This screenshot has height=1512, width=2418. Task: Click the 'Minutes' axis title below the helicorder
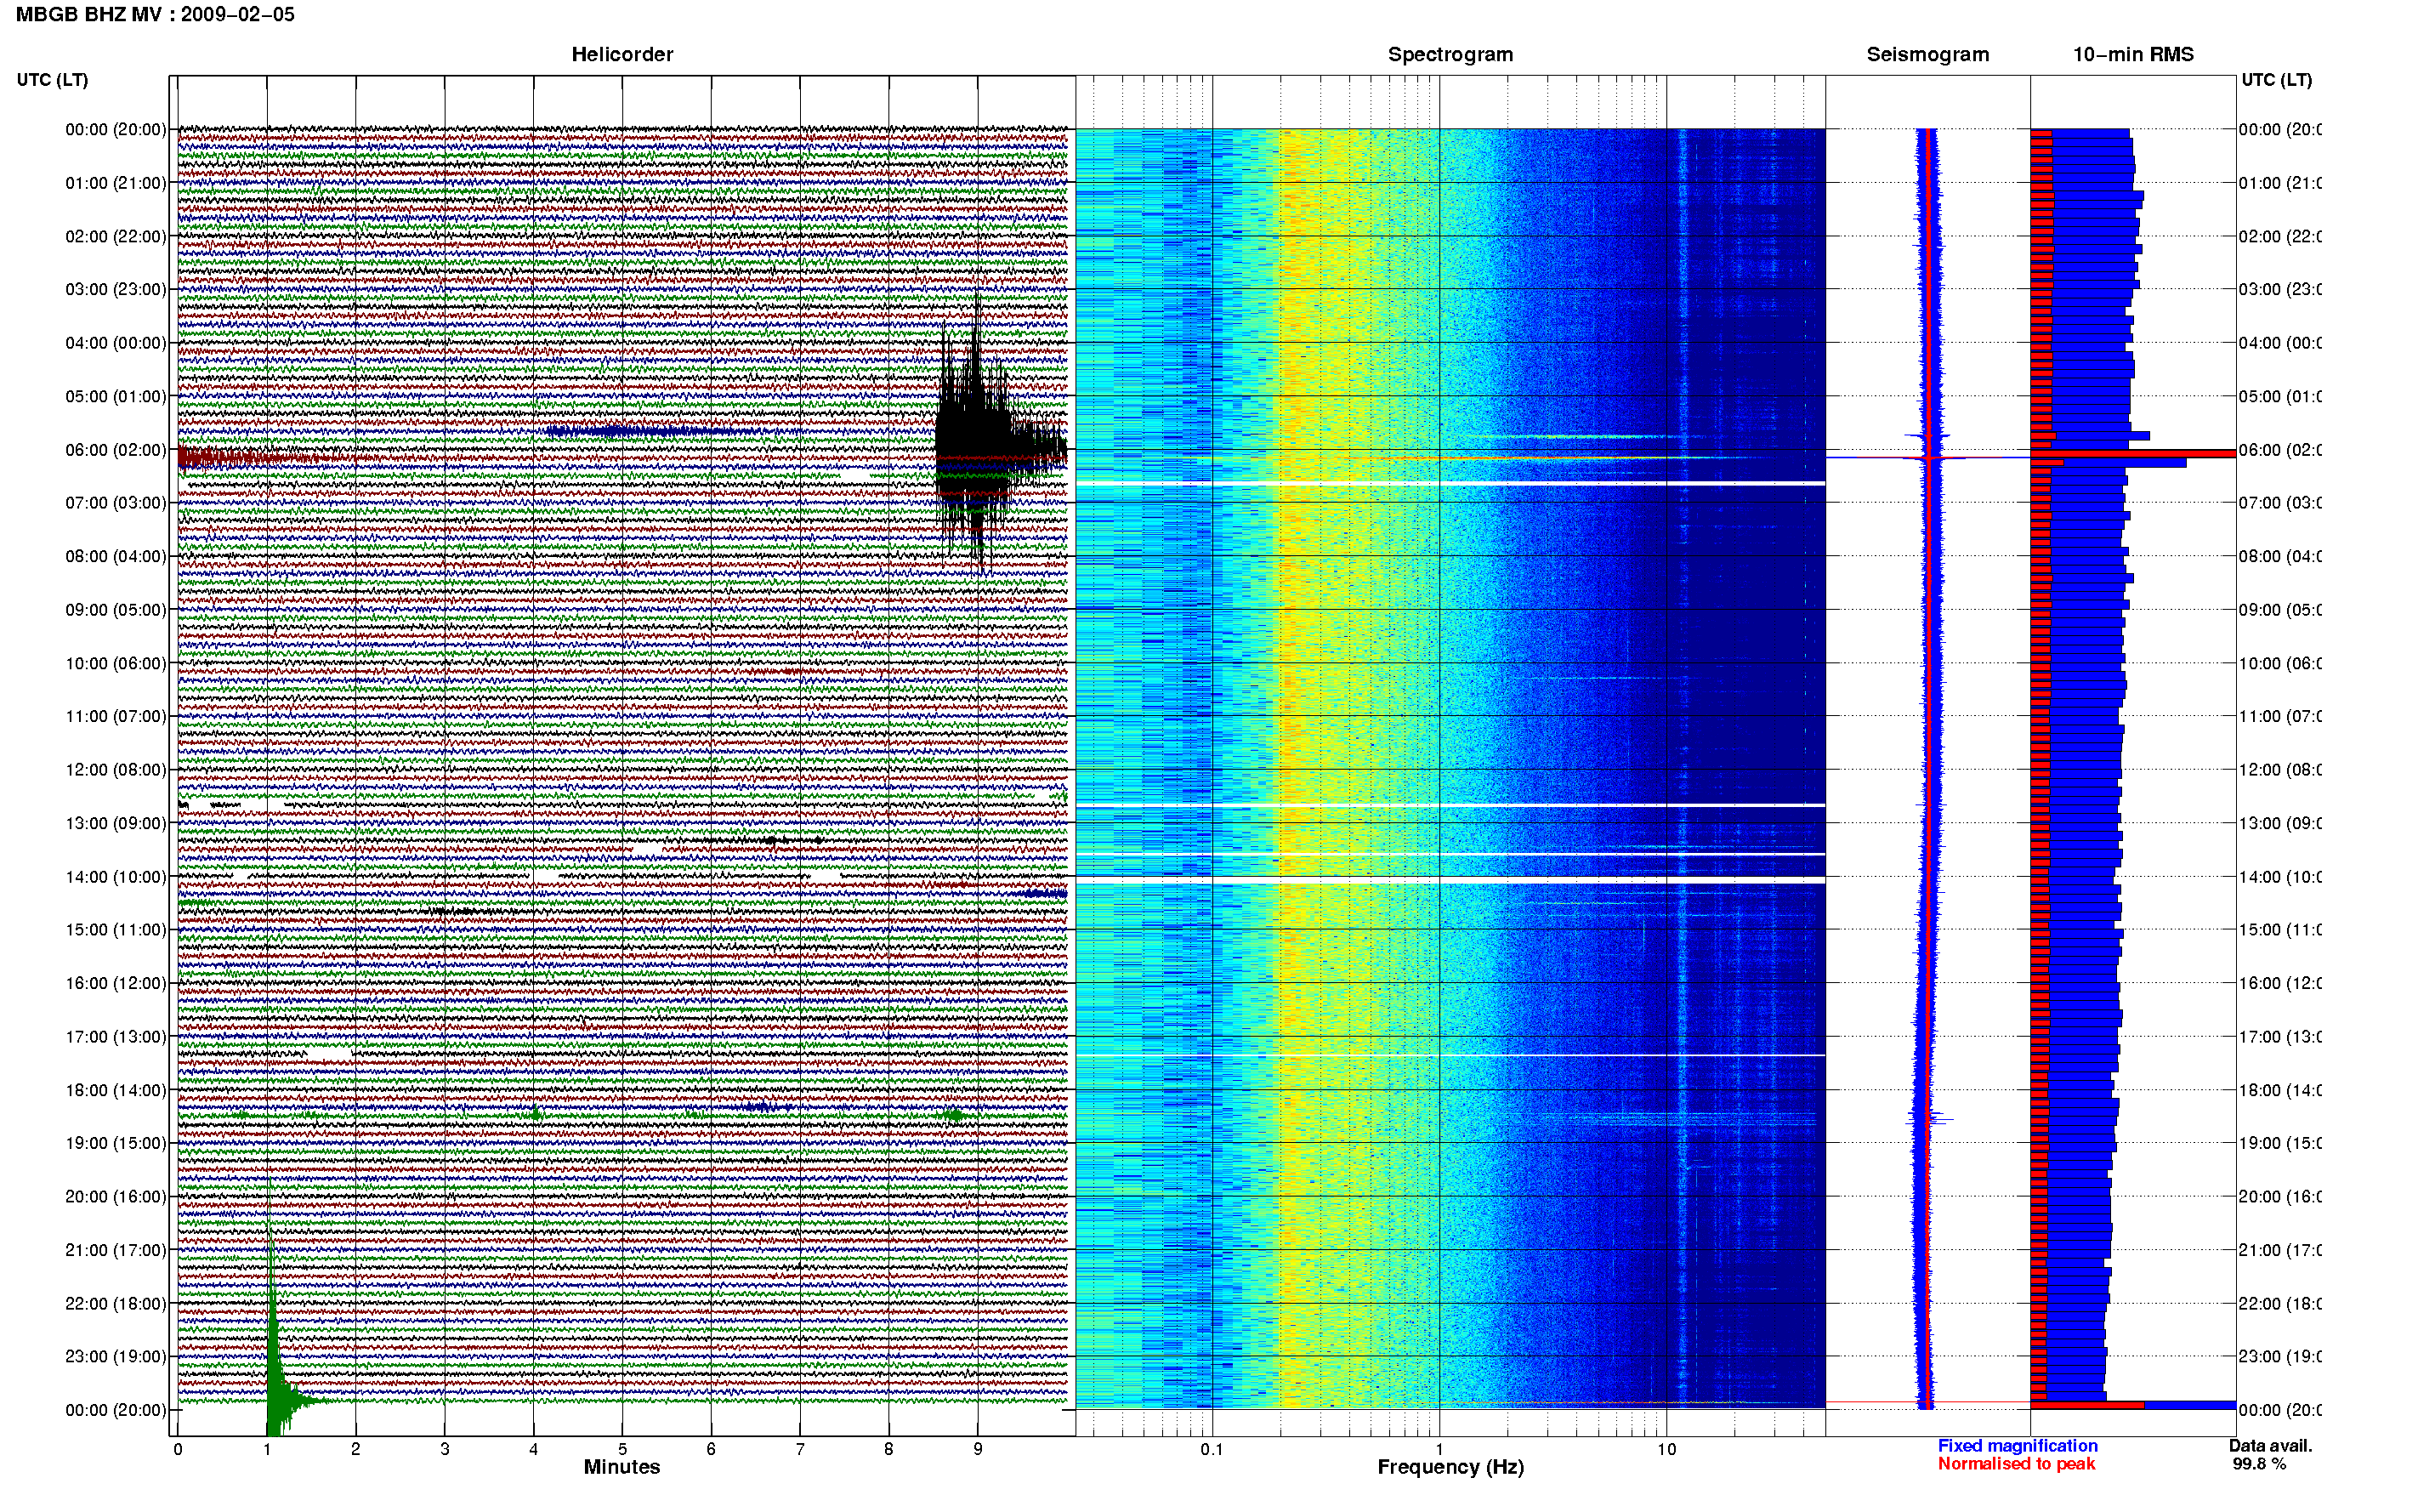click(622, 1467)
